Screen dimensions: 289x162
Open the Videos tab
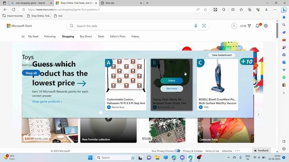pyautogui.click(x=135, y=36)
